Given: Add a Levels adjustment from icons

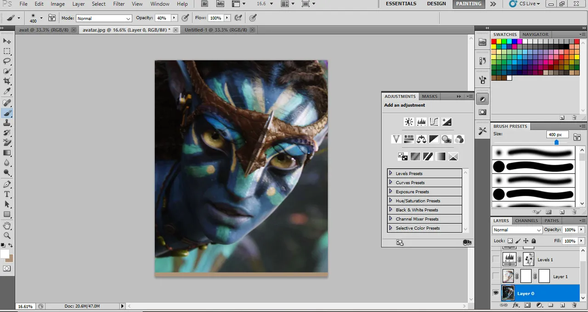Looking at the screenshot, I should tap(421, 122).
